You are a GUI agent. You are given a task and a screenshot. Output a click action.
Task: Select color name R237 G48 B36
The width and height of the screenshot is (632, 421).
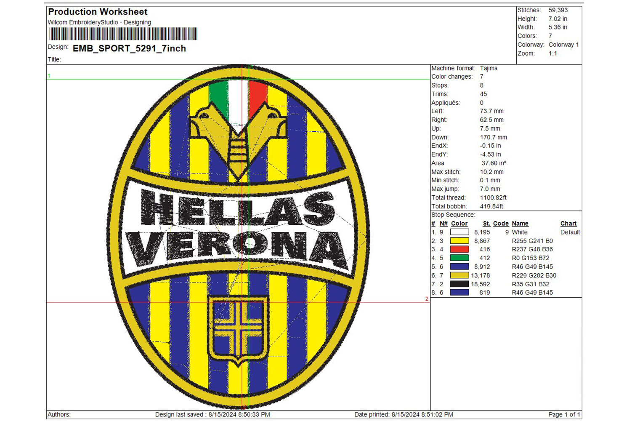click(x=532, y=249)
